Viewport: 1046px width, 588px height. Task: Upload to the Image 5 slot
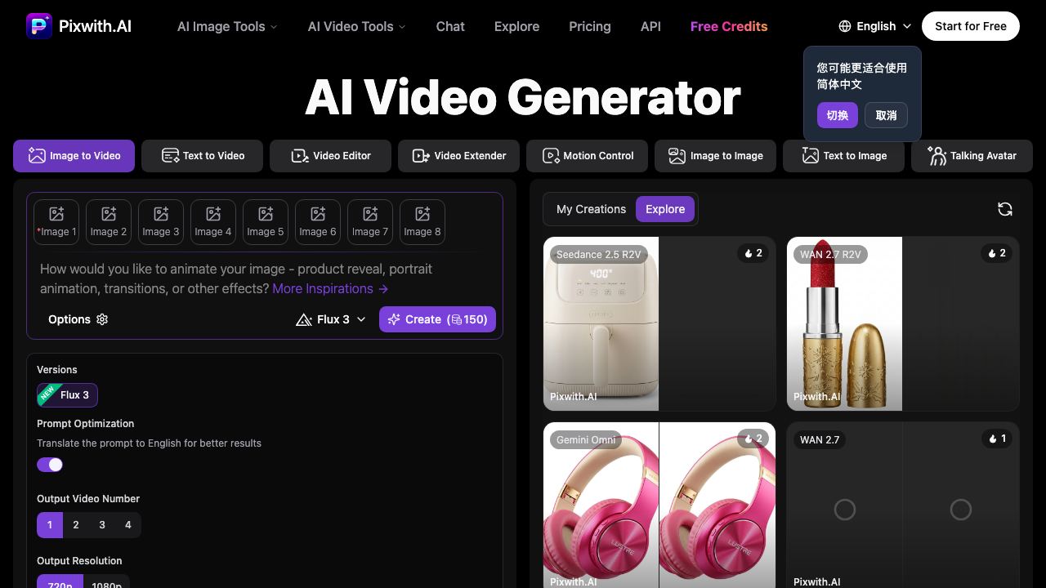pos(266,222)
